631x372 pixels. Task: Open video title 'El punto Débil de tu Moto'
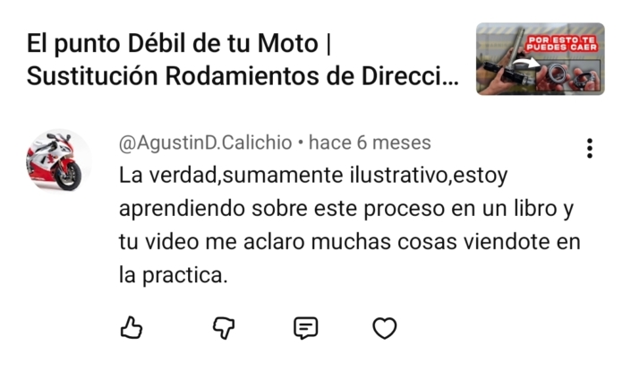[173, 43]
